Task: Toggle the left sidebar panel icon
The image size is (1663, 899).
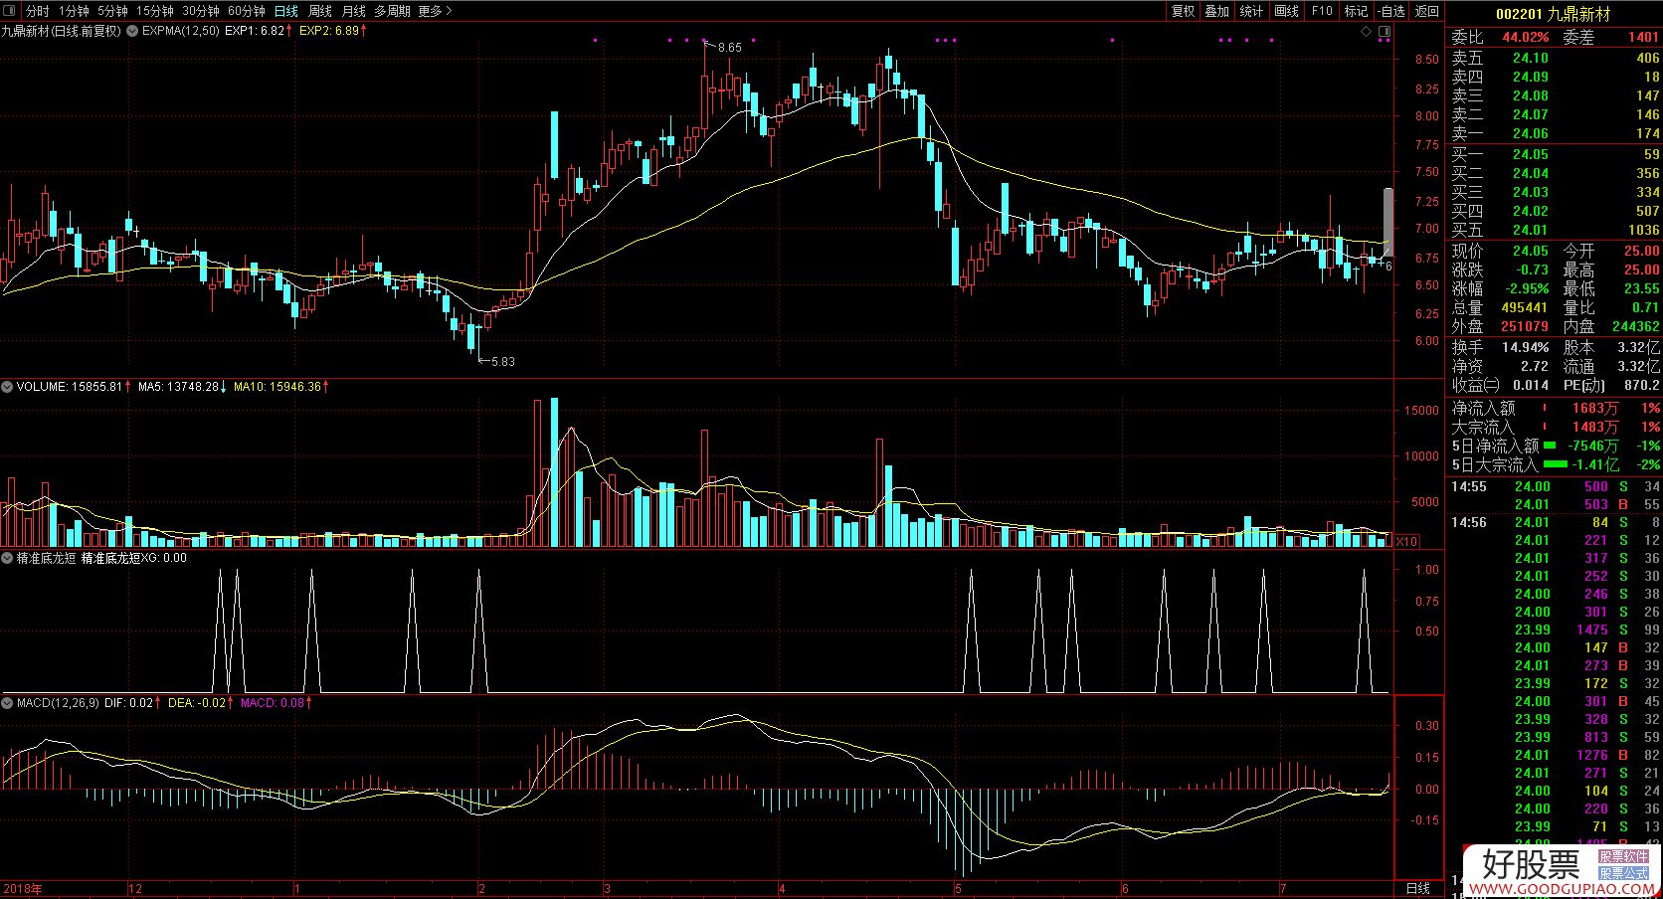Action: (11, 11)
